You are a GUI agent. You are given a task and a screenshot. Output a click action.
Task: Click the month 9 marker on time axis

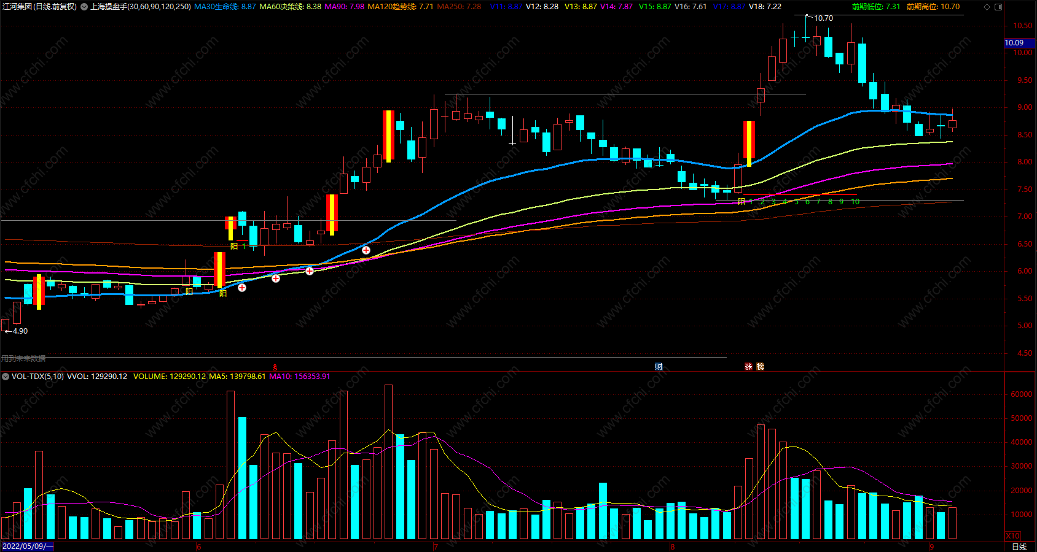931,546
